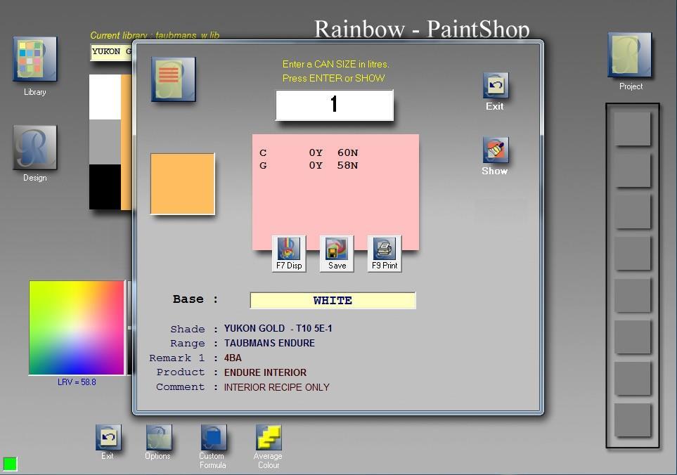Click the formula list icon in dialog
677x475 pixels.
coord(173,79)
